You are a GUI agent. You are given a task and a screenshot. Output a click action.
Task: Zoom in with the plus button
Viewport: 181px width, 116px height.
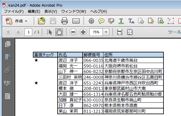click(83, 32)
